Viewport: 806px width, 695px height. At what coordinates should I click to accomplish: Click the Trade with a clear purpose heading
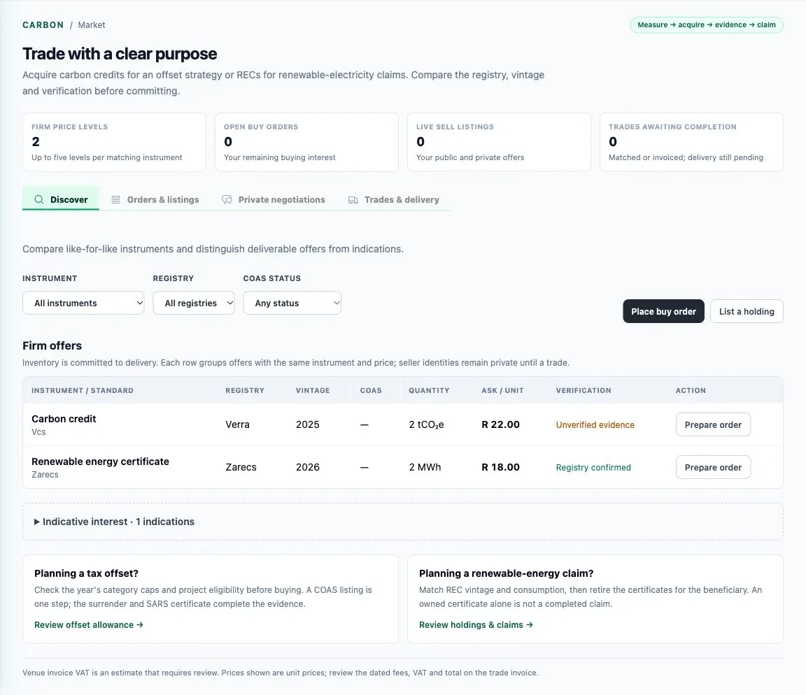pos(119,53)
